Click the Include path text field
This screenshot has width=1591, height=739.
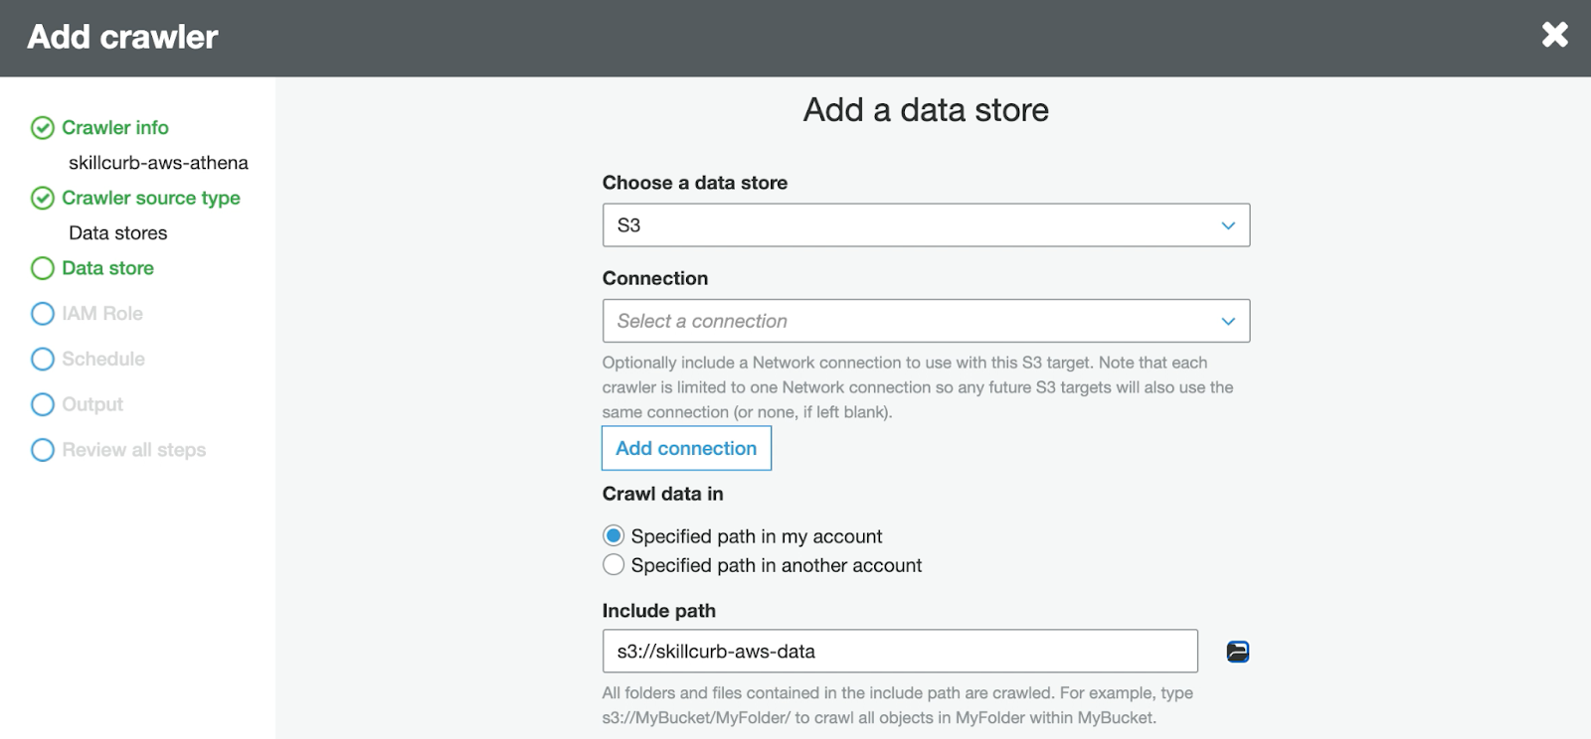click(x=899, y=652)
